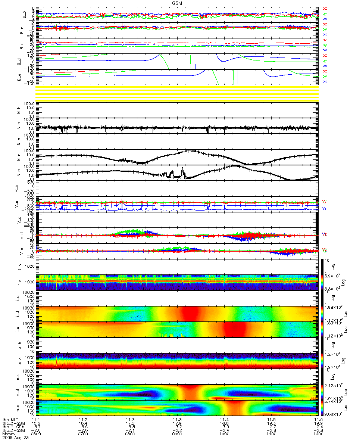The height and width of the screenshot is (448, 347).
Task: Click the Vx legend entry of the V_c panel
Action: pos(325,209)
